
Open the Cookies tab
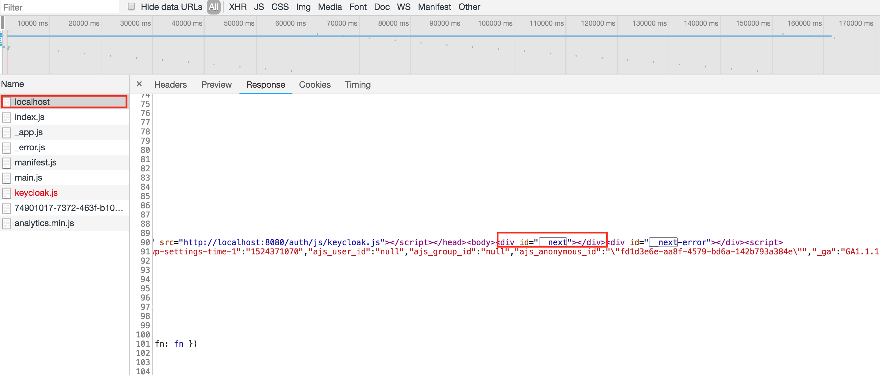315,84
